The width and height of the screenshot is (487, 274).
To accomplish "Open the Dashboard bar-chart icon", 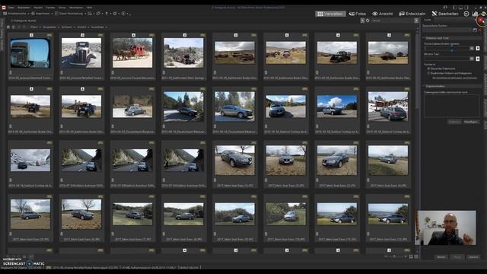I will 475,14.
